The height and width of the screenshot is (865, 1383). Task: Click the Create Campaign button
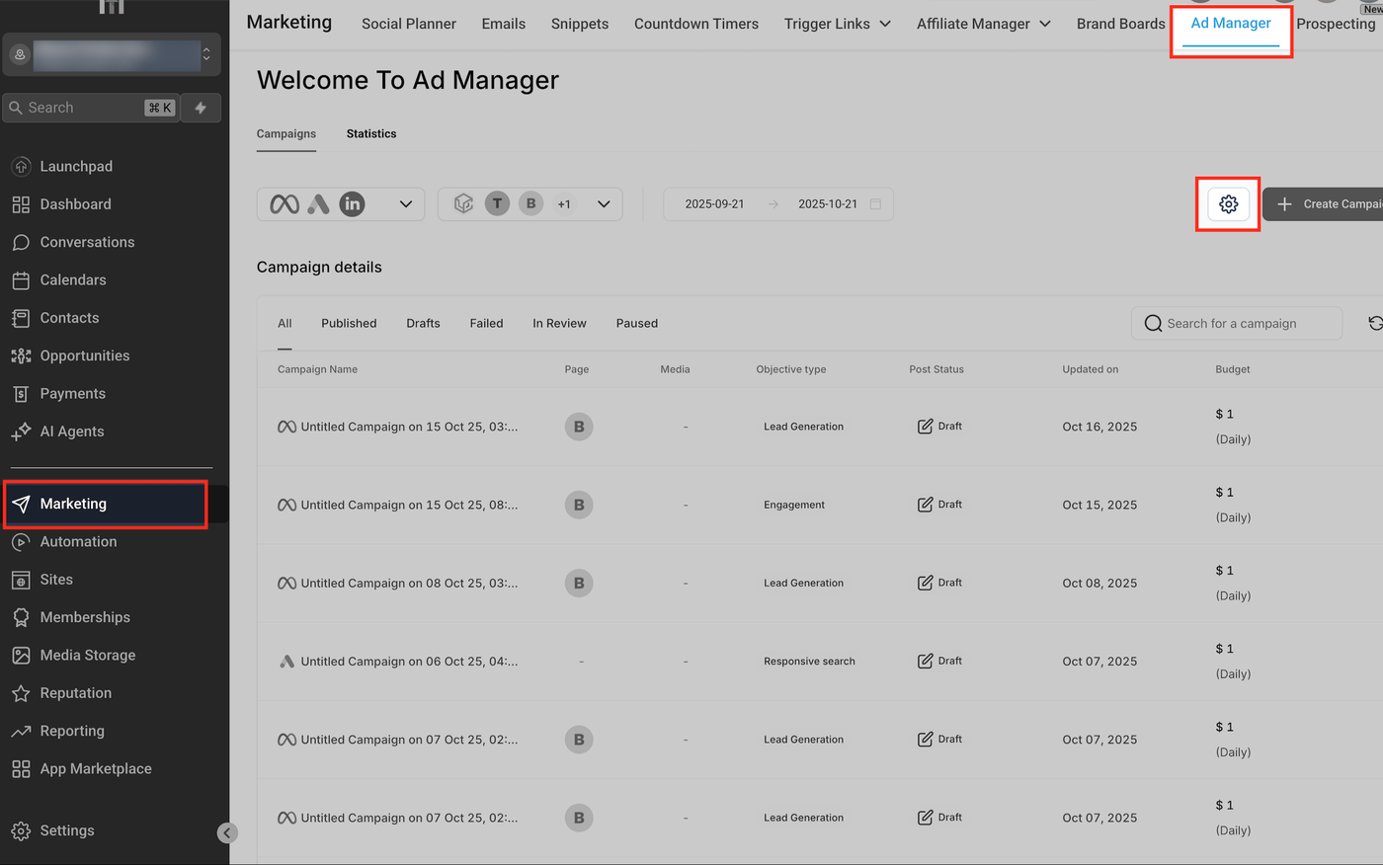(x=1323, y=204)
